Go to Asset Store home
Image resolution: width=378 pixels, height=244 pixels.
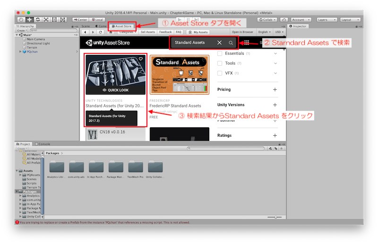[111, 32]
